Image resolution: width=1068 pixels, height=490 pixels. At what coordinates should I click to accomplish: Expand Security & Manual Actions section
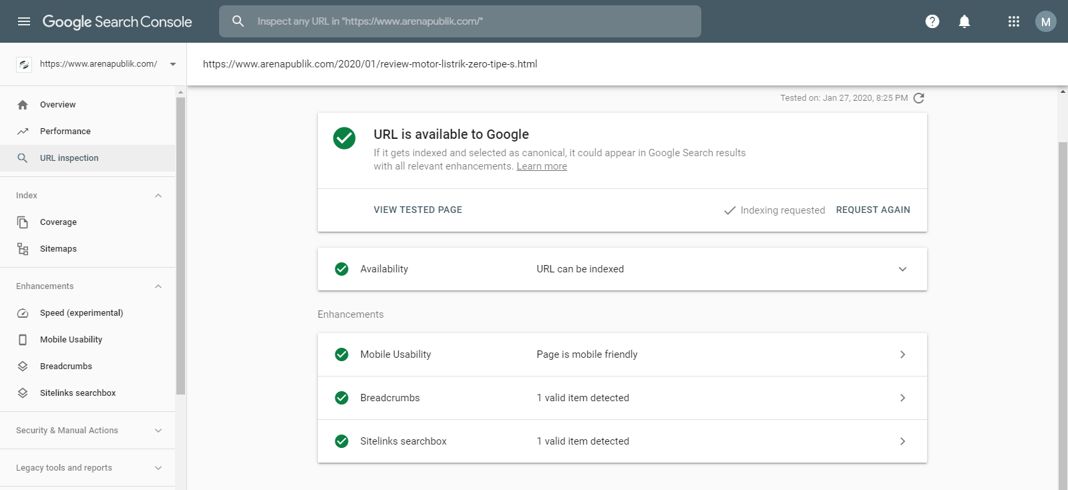pyautogui.click(x=158, y=431)
